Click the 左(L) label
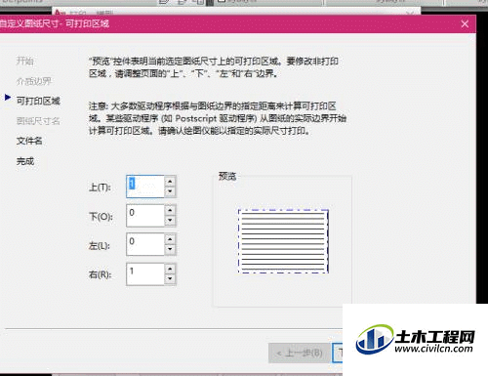The width and height of the screenshot is (488, 376). (x=100, y=245)
